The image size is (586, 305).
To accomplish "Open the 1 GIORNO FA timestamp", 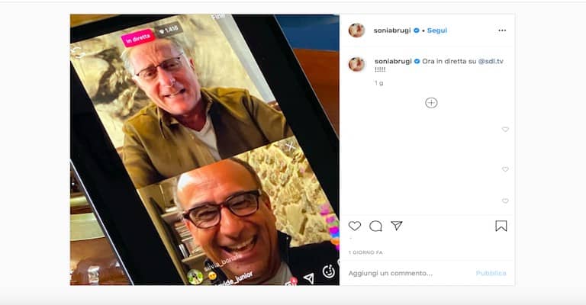I will point(365,252).
